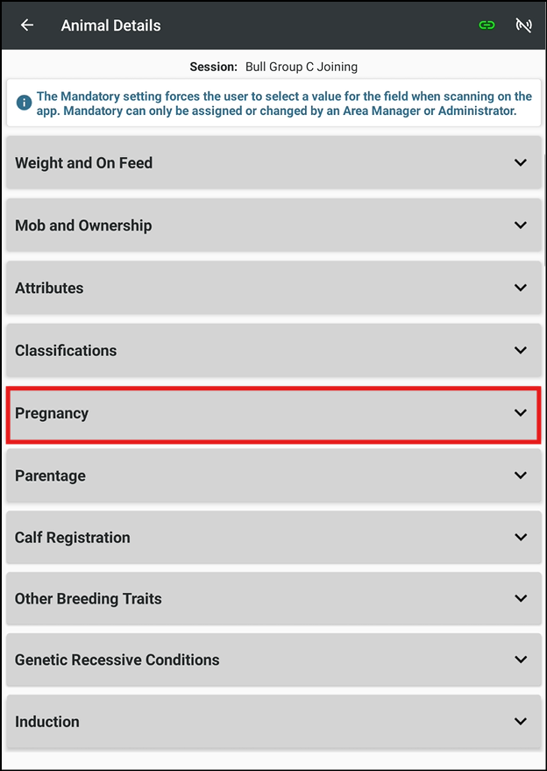The image size is (547, 771).
Task: Expand Genetic Recessive Conditions chevron
Action: point(521,660)
